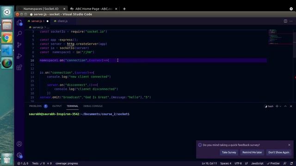Click the terminal prompt line
This screenshot has height=166, width=296.
click(x=79, y=114)
